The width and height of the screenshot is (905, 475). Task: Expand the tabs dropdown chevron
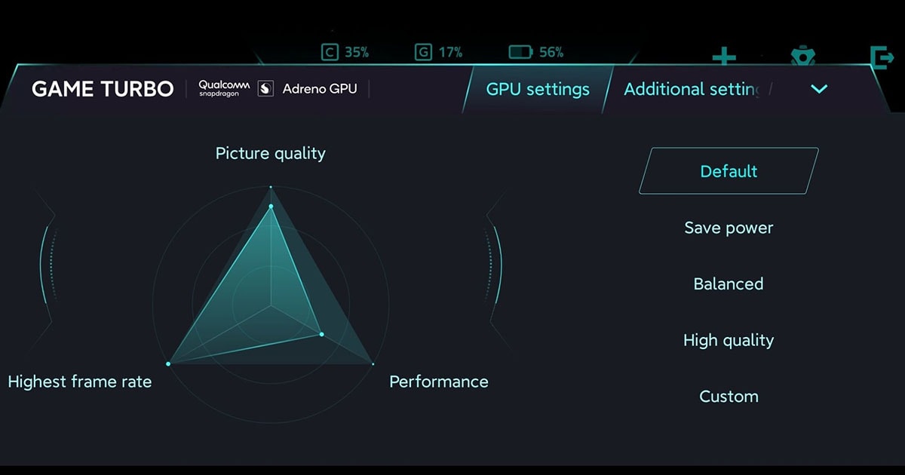pyautogui.click(x=819, y=89)
